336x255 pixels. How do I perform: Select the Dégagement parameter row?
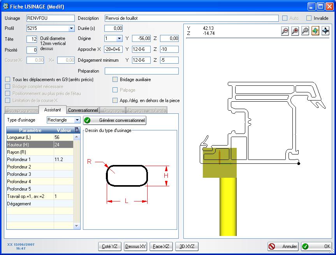(x=40, y=204)
